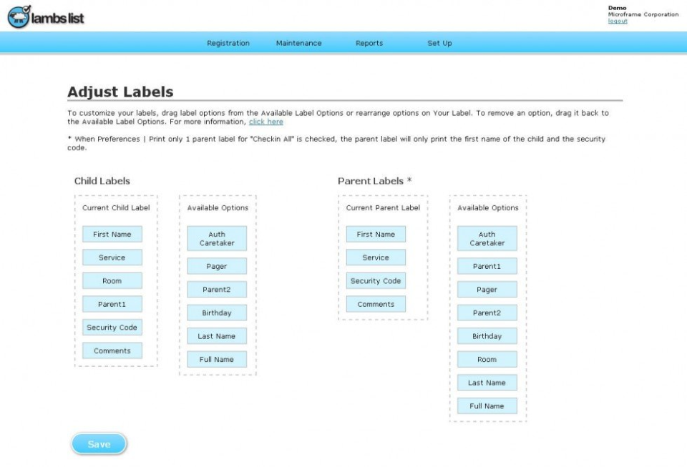Select Service in Current Parent Label
The height and width of the screenshot is (467, 687).
point(375,257)
